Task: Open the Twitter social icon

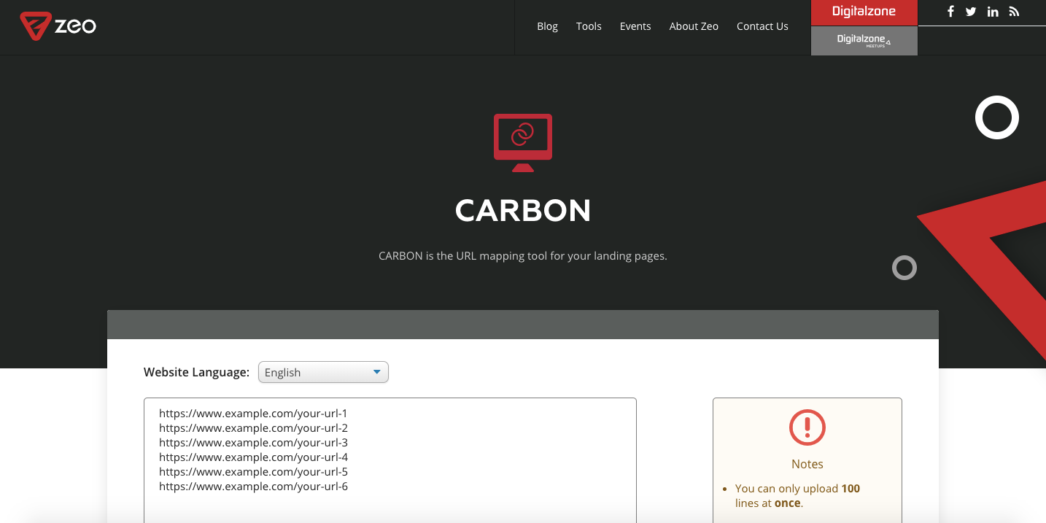Action: coord(971,12)
